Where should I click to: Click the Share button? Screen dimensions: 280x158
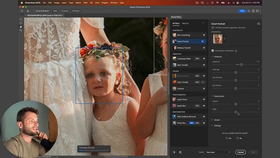242,11
